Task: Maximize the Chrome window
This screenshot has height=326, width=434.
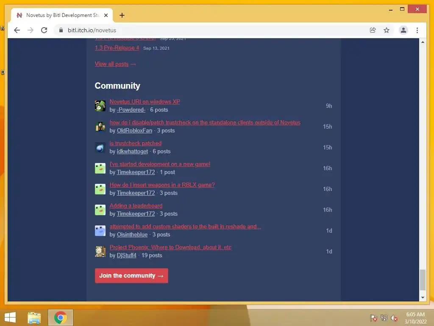Action: 402,9
